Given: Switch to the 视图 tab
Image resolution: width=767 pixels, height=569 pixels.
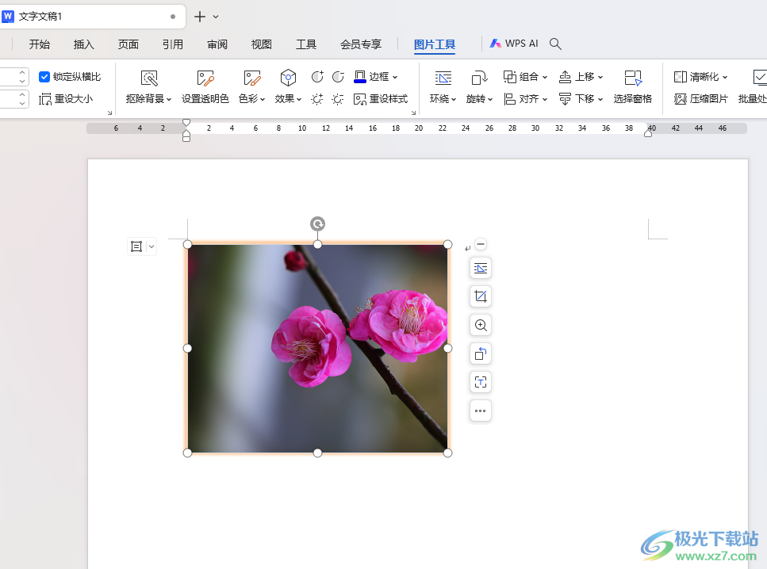Looking at the screenshot, I should click(262, 44).
